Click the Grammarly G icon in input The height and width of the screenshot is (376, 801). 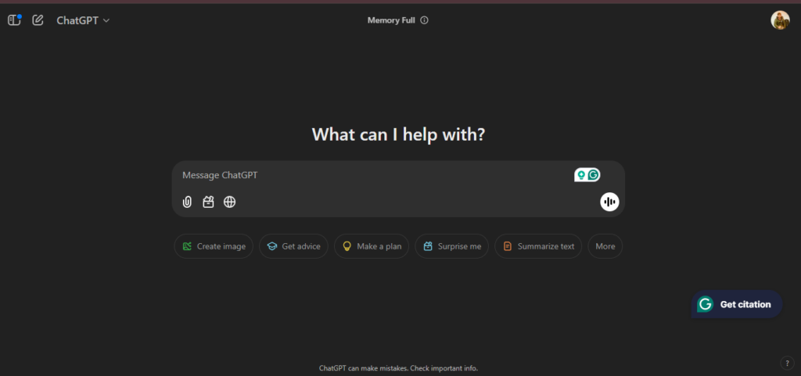click(593, 175)
